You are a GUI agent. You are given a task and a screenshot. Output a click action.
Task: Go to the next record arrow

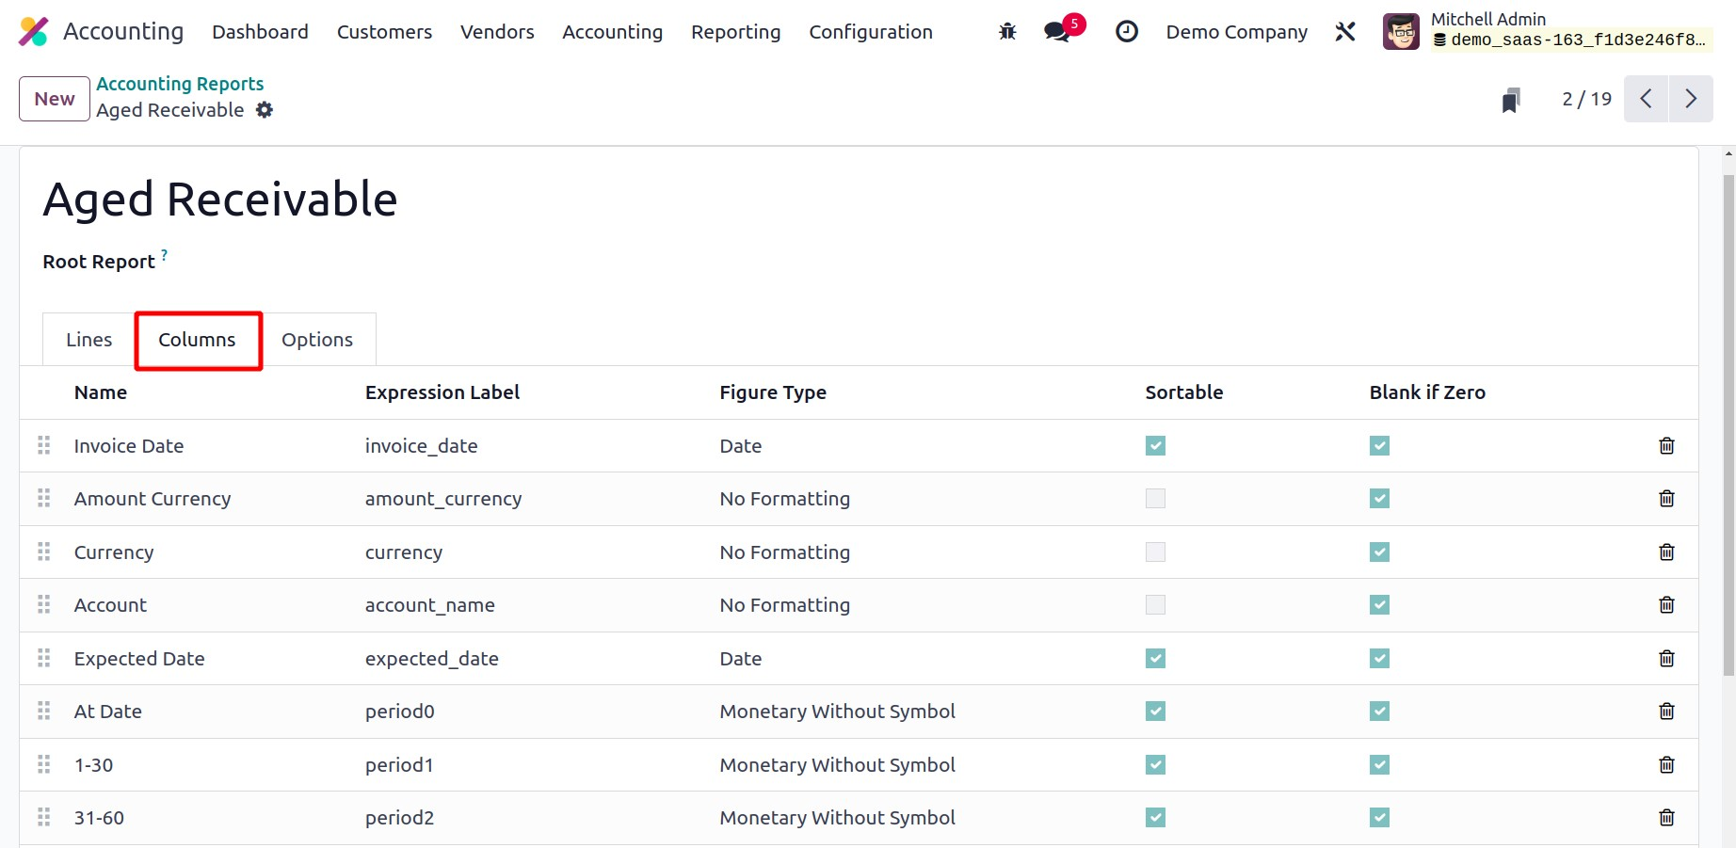[1691, 99]
